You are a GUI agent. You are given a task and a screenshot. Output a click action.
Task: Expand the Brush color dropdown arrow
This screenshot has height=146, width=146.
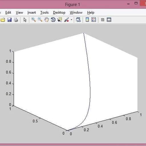point(71,20)
